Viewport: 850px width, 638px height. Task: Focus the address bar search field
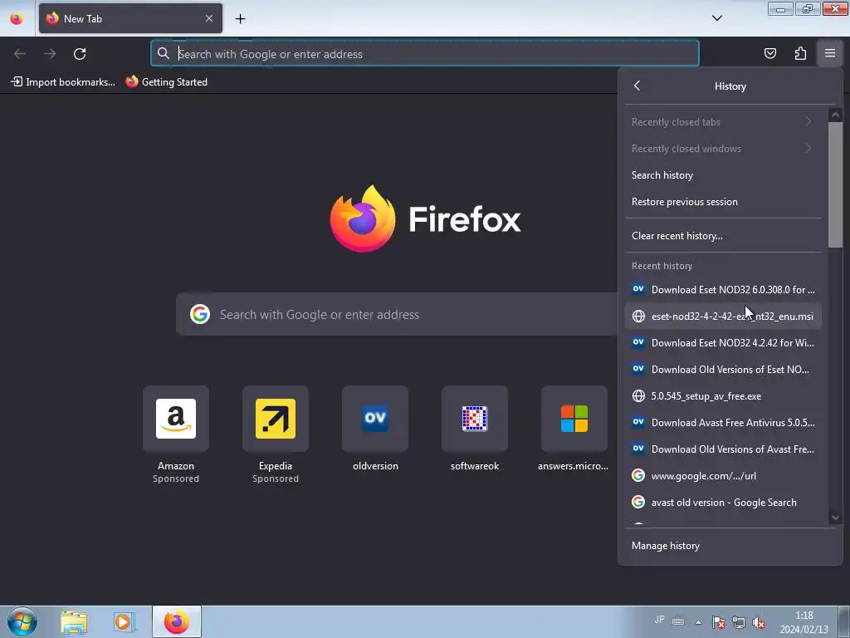pyautogui.click(x=425, y=54)
